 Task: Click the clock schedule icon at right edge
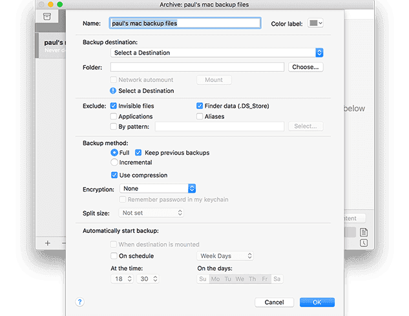point(364,242)
